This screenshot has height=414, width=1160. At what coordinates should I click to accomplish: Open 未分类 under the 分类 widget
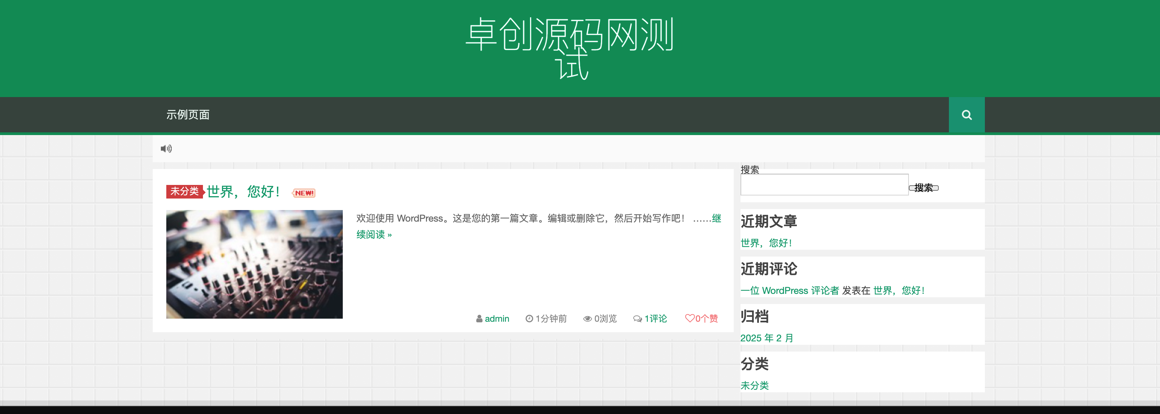click(x=755, y=385)
